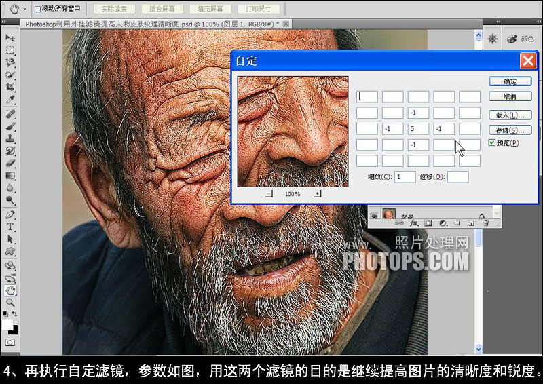Select the Path Selection tool
This screenshot has width=543, height=384.
pos(10,239)
